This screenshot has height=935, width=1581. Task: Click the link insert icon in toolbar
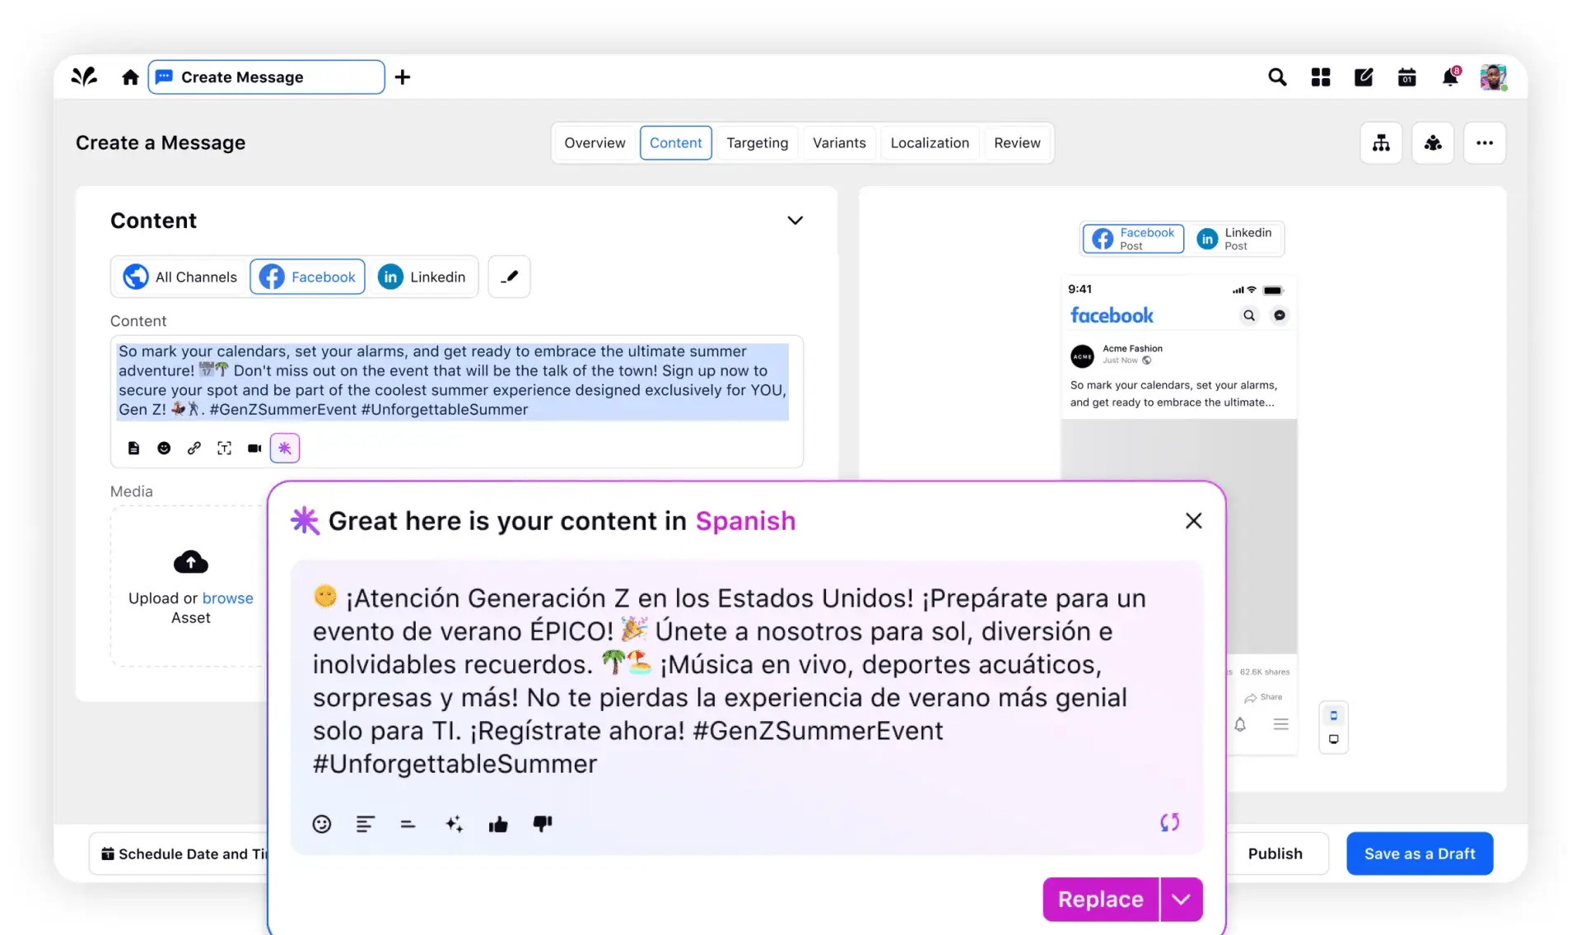pyautogui.click(x=194, y=448)
